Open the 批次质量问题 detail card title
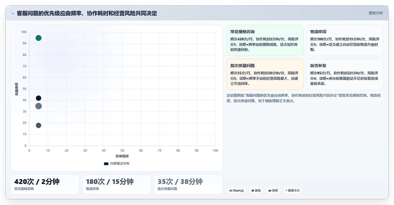The image size is (394, 205). (243, 66)
